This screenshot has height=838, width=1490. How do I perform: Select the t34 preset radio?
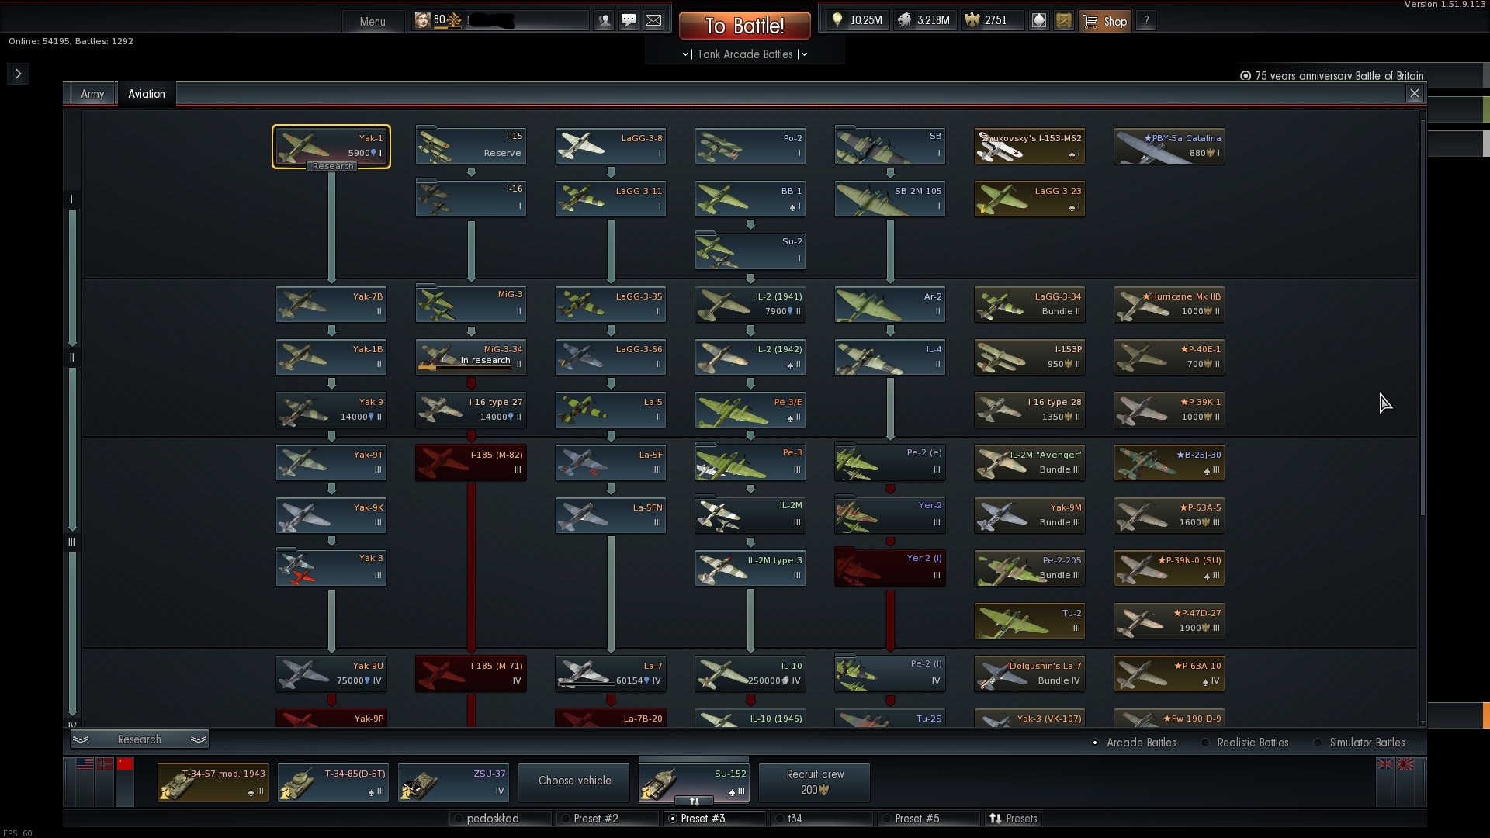click(x=779, y=819)
